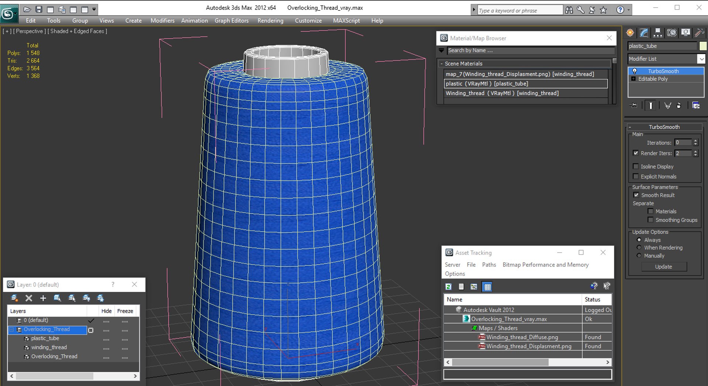This screenshot has width=708, height=386.
Task: Switch Asset Tracking to tree view
Action: click(474, 287)
